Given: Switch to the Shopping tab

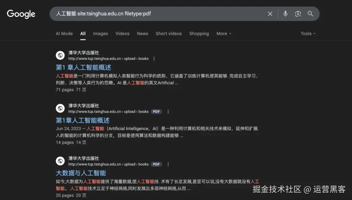Looking at the screenshot, I should click(x=199, y=34).
